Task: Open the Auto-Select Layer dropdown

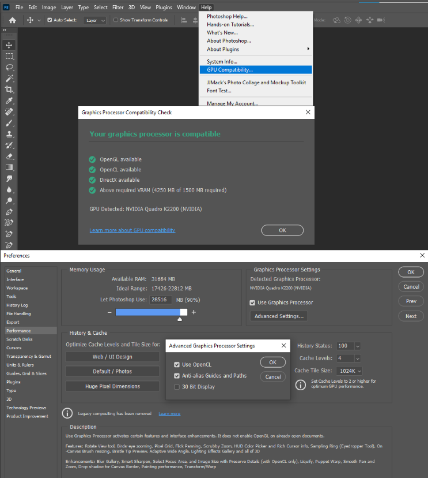Action: pyautogui.click(x=95, y=20)
